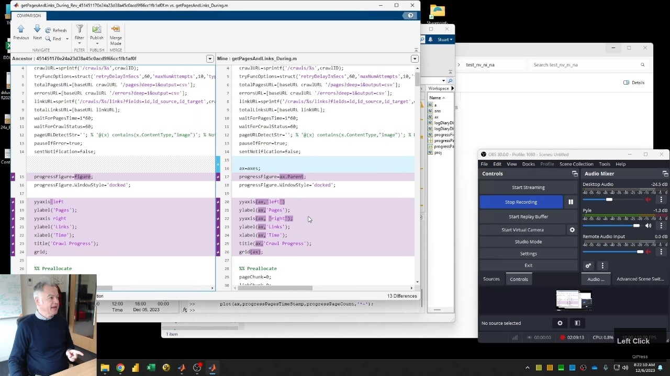Open the Scene Collection menu

click(576, 164)
